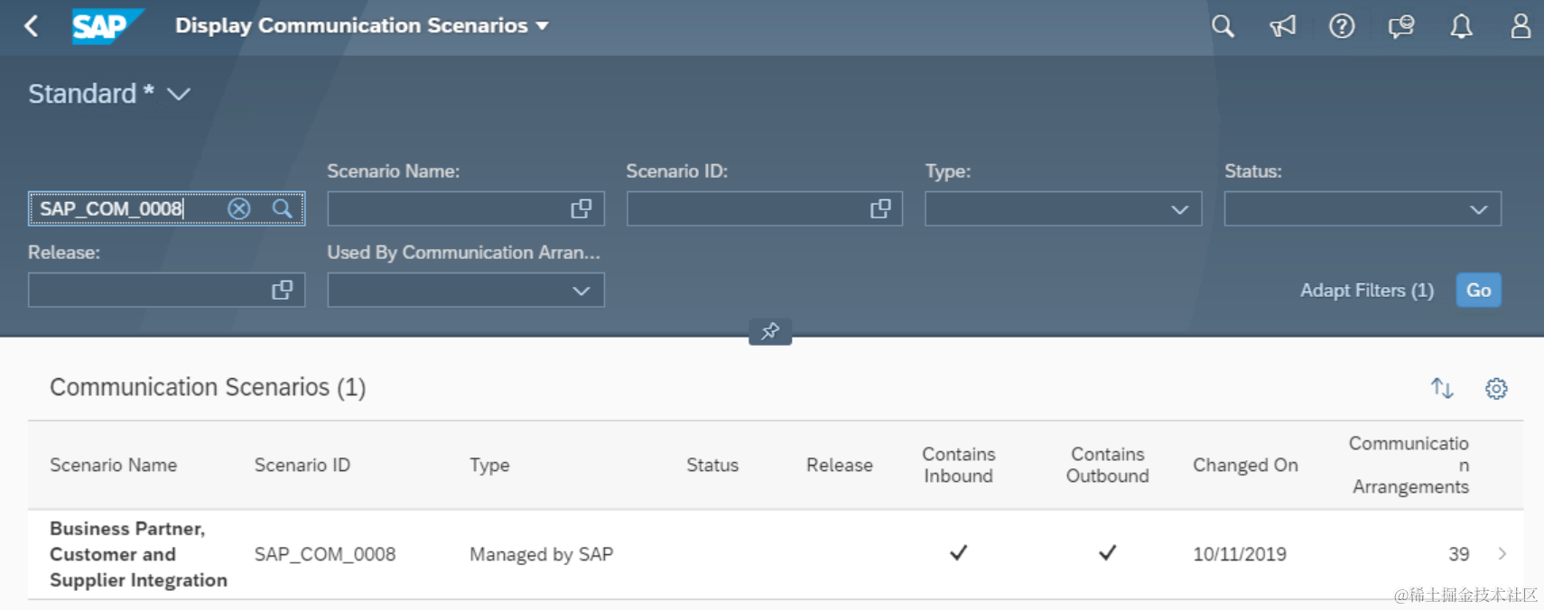Click Adapt Filters (1)
The width and height of the screenshot is (1544, 610).
(x=1366, y=291)
